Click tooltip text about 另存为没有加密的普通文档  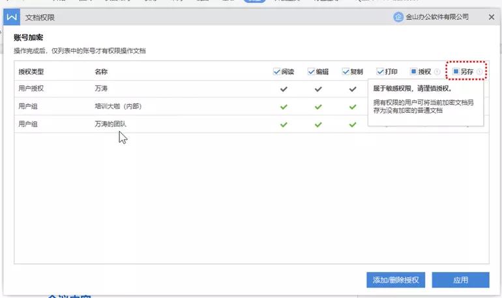coord(423,106)
